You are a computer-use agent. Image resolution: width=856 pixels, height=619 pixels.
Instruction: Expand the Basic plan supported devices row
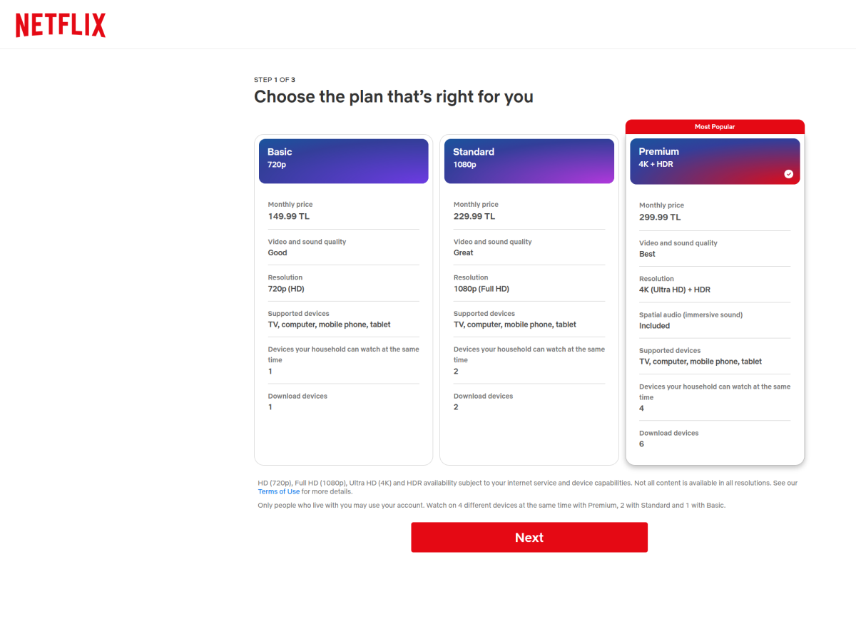(343, 319)
